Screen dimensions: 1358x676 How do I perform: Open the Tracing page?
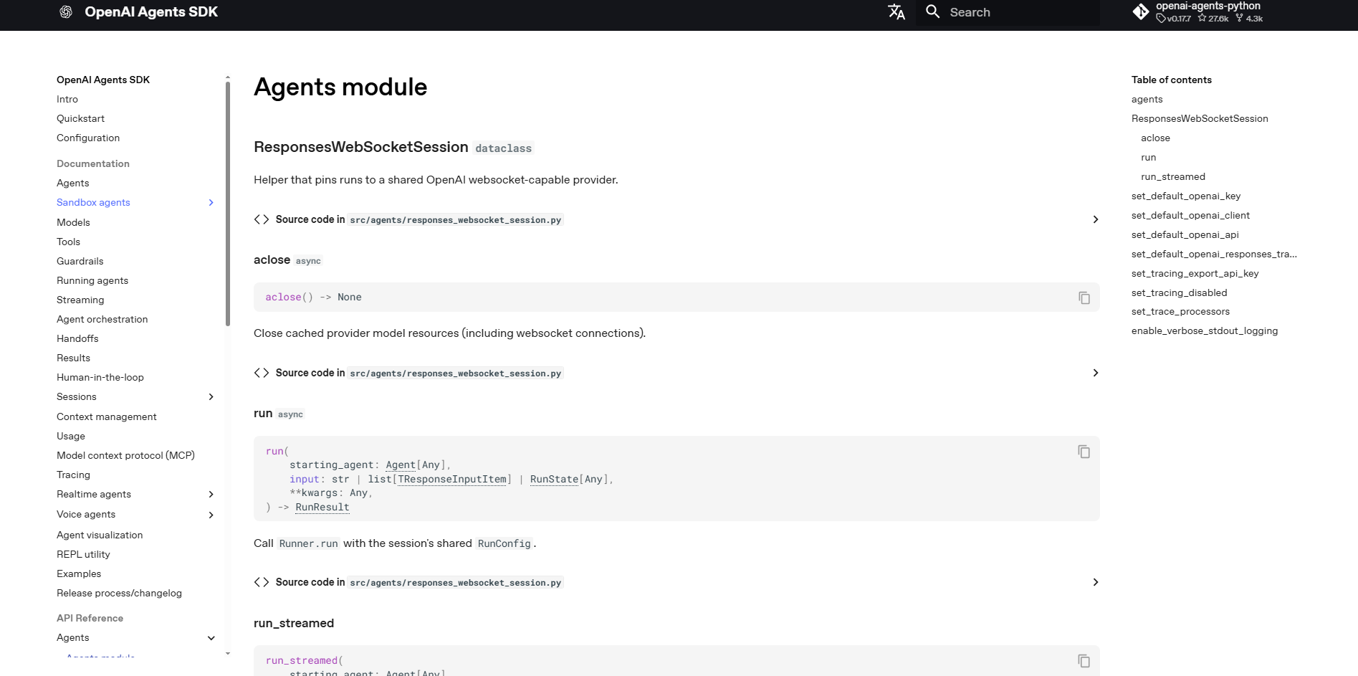[73, 475]
